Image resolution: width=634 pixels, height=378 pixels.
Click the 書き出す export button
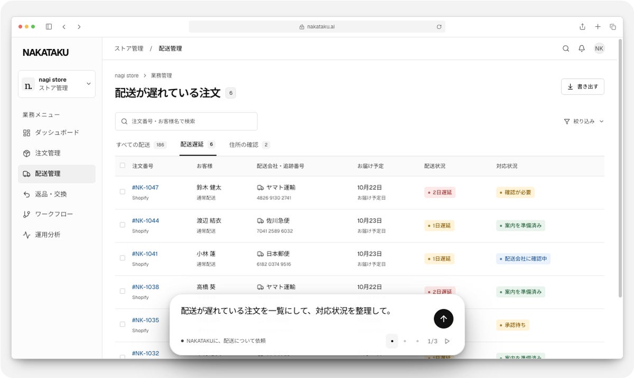tap(582, 86)
